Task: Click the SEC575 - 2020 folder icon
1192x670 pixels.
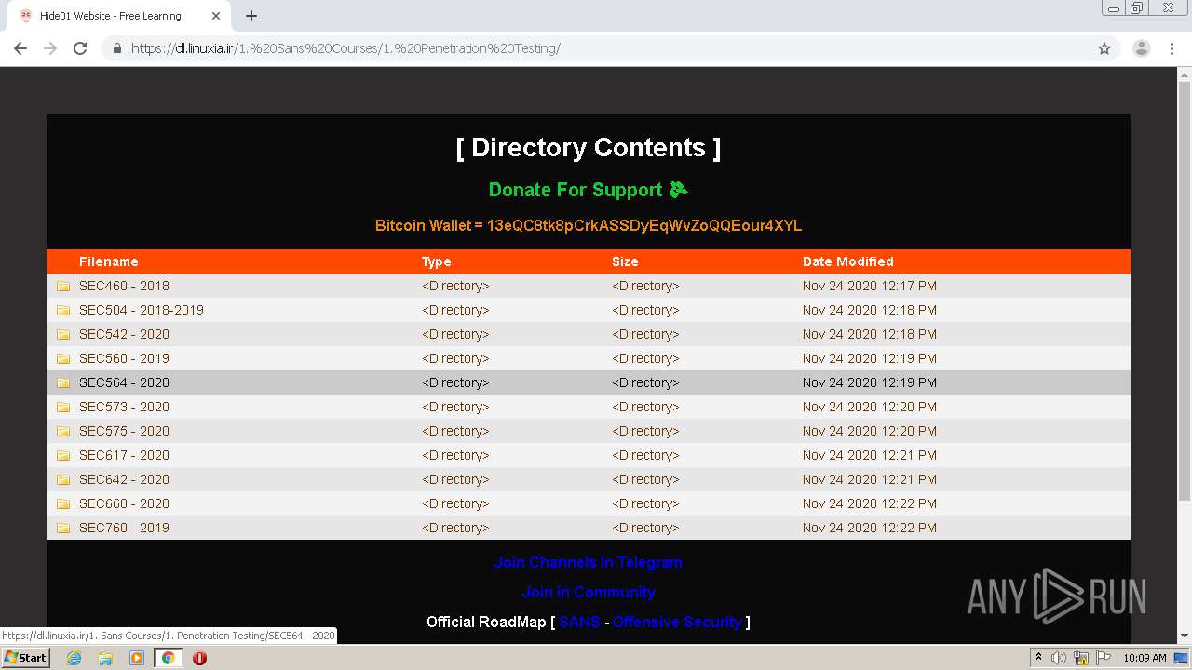Action: [63, 431]
